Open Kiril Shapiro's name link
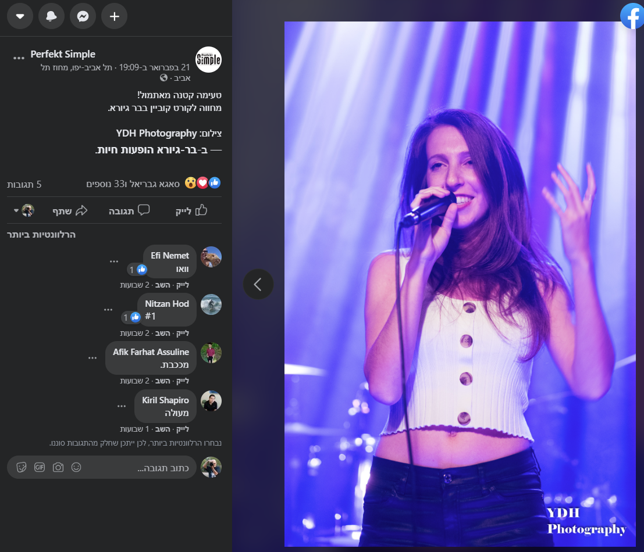644x552 pixels. coord(166,400)
